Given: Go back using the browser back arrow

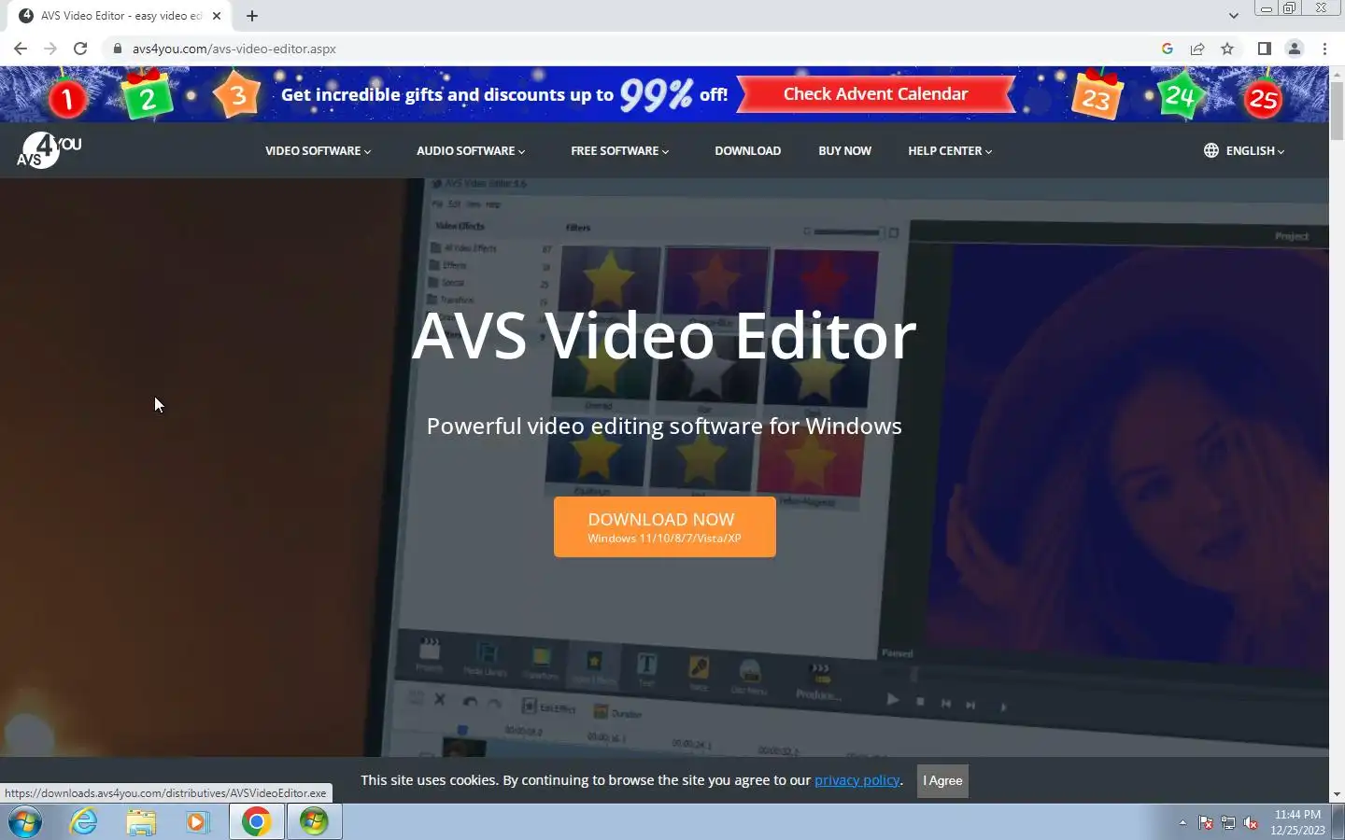Looking at the screenshot, I should (x=21, y=49).
